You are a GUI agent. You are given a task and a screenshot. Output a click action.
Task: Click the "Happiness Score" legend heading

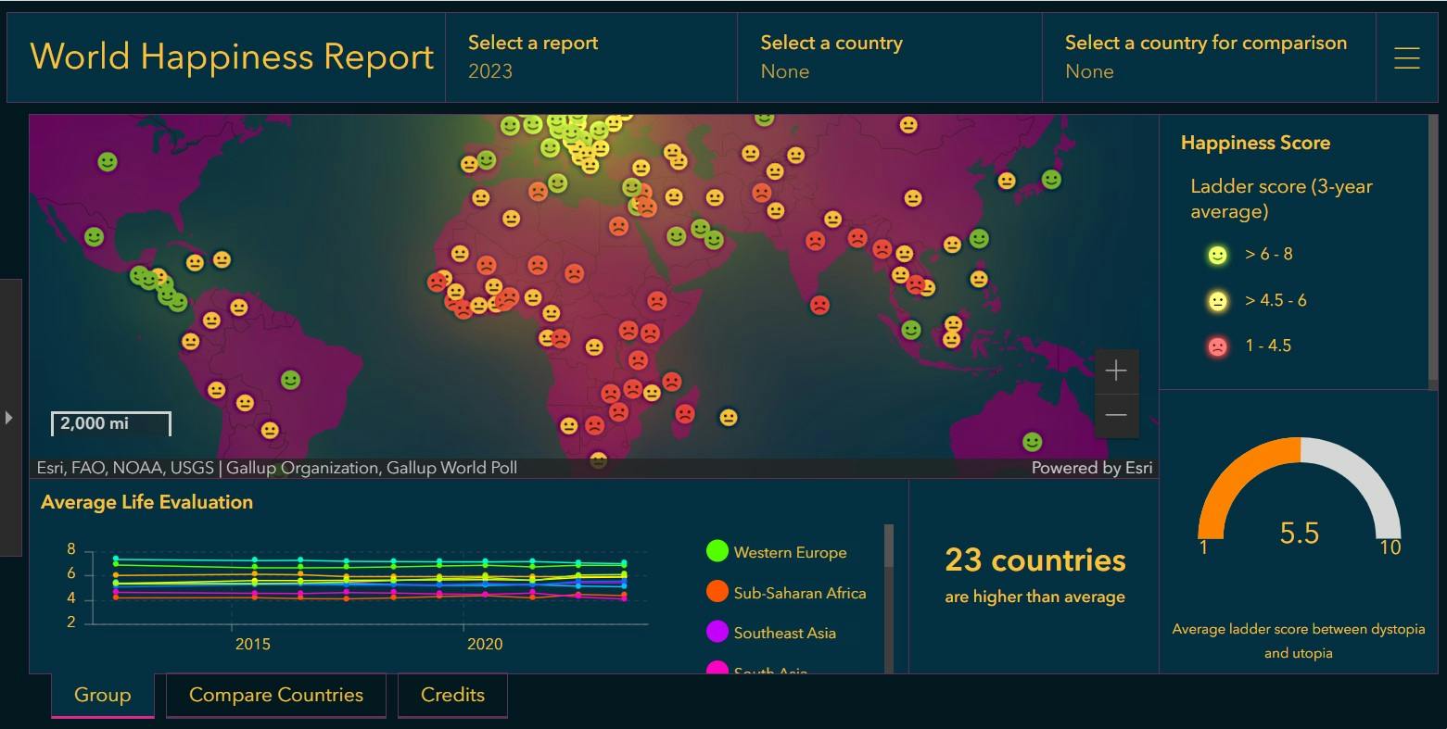(x=1255, y=143)
